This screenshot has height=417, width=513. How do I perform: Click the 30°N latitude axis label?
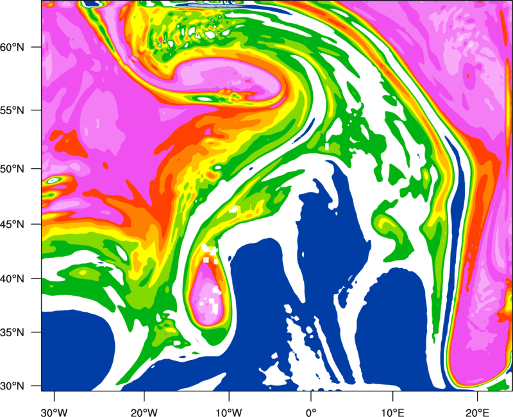[x=12, y=386]
